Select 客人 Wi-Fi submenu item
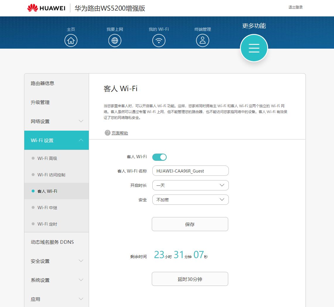334x307 pixels. point(57,191)
